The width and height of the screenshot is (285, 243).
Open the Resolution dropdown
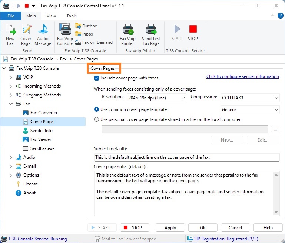(x=156, y=98)
